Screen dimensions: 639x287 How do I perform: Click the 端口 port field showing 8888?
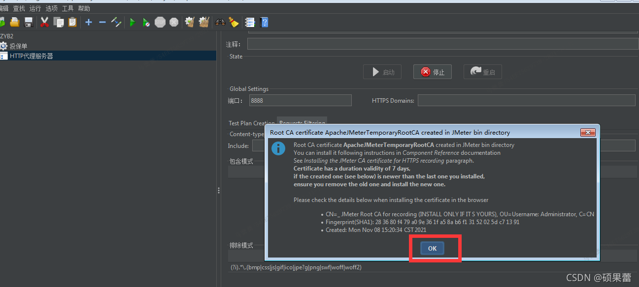click(300, 100)
